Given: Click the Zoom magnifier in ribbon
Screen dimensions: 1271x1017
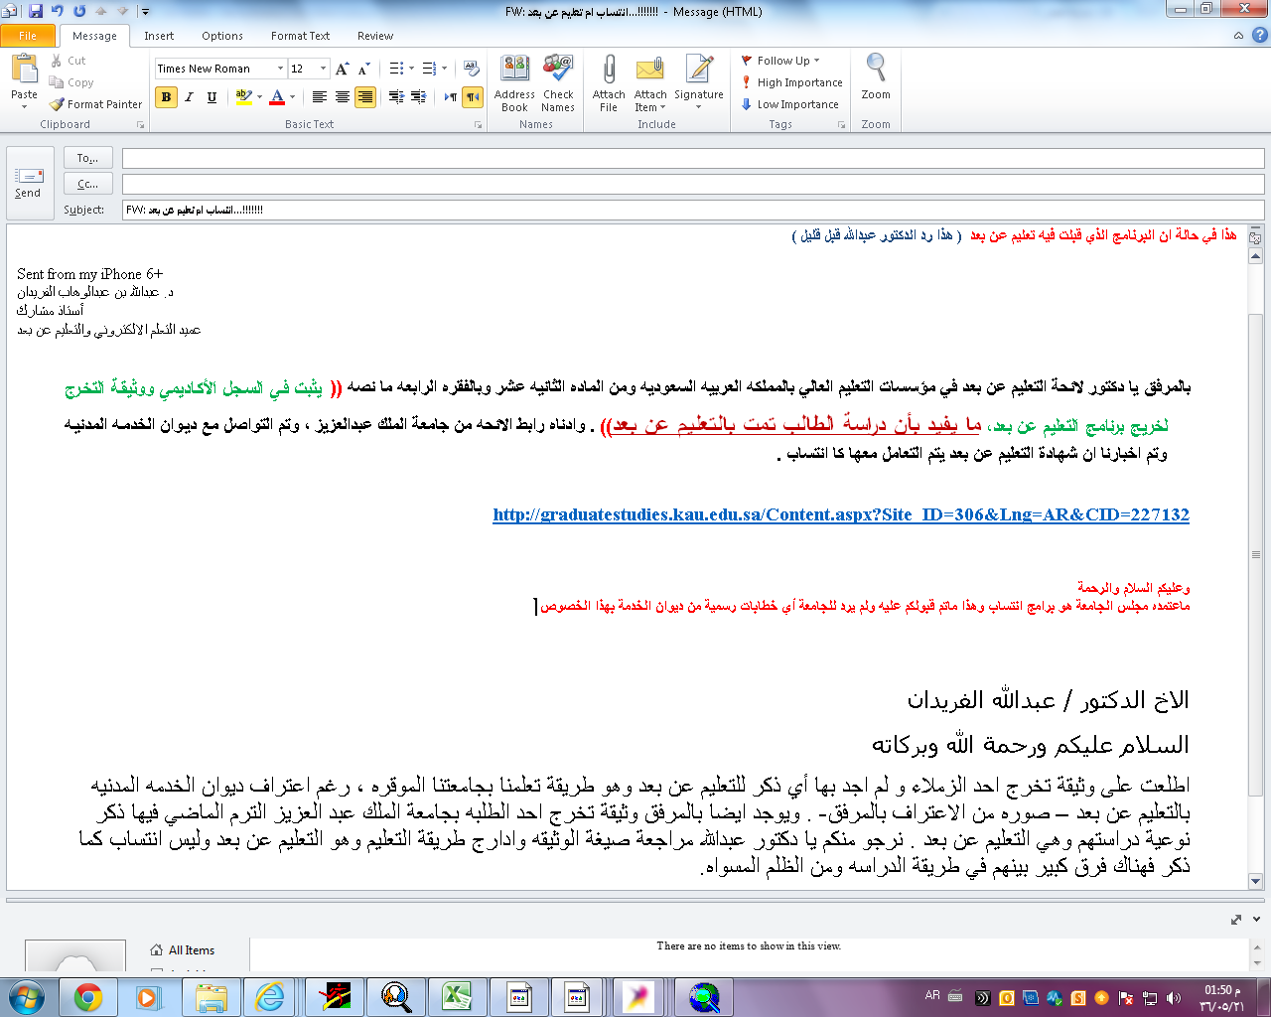Looking at the screenshot, I should 876,77.
